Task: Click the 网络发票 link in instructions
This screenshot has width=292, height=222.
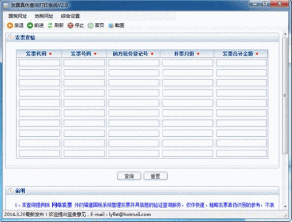Action: pos(62,205)
